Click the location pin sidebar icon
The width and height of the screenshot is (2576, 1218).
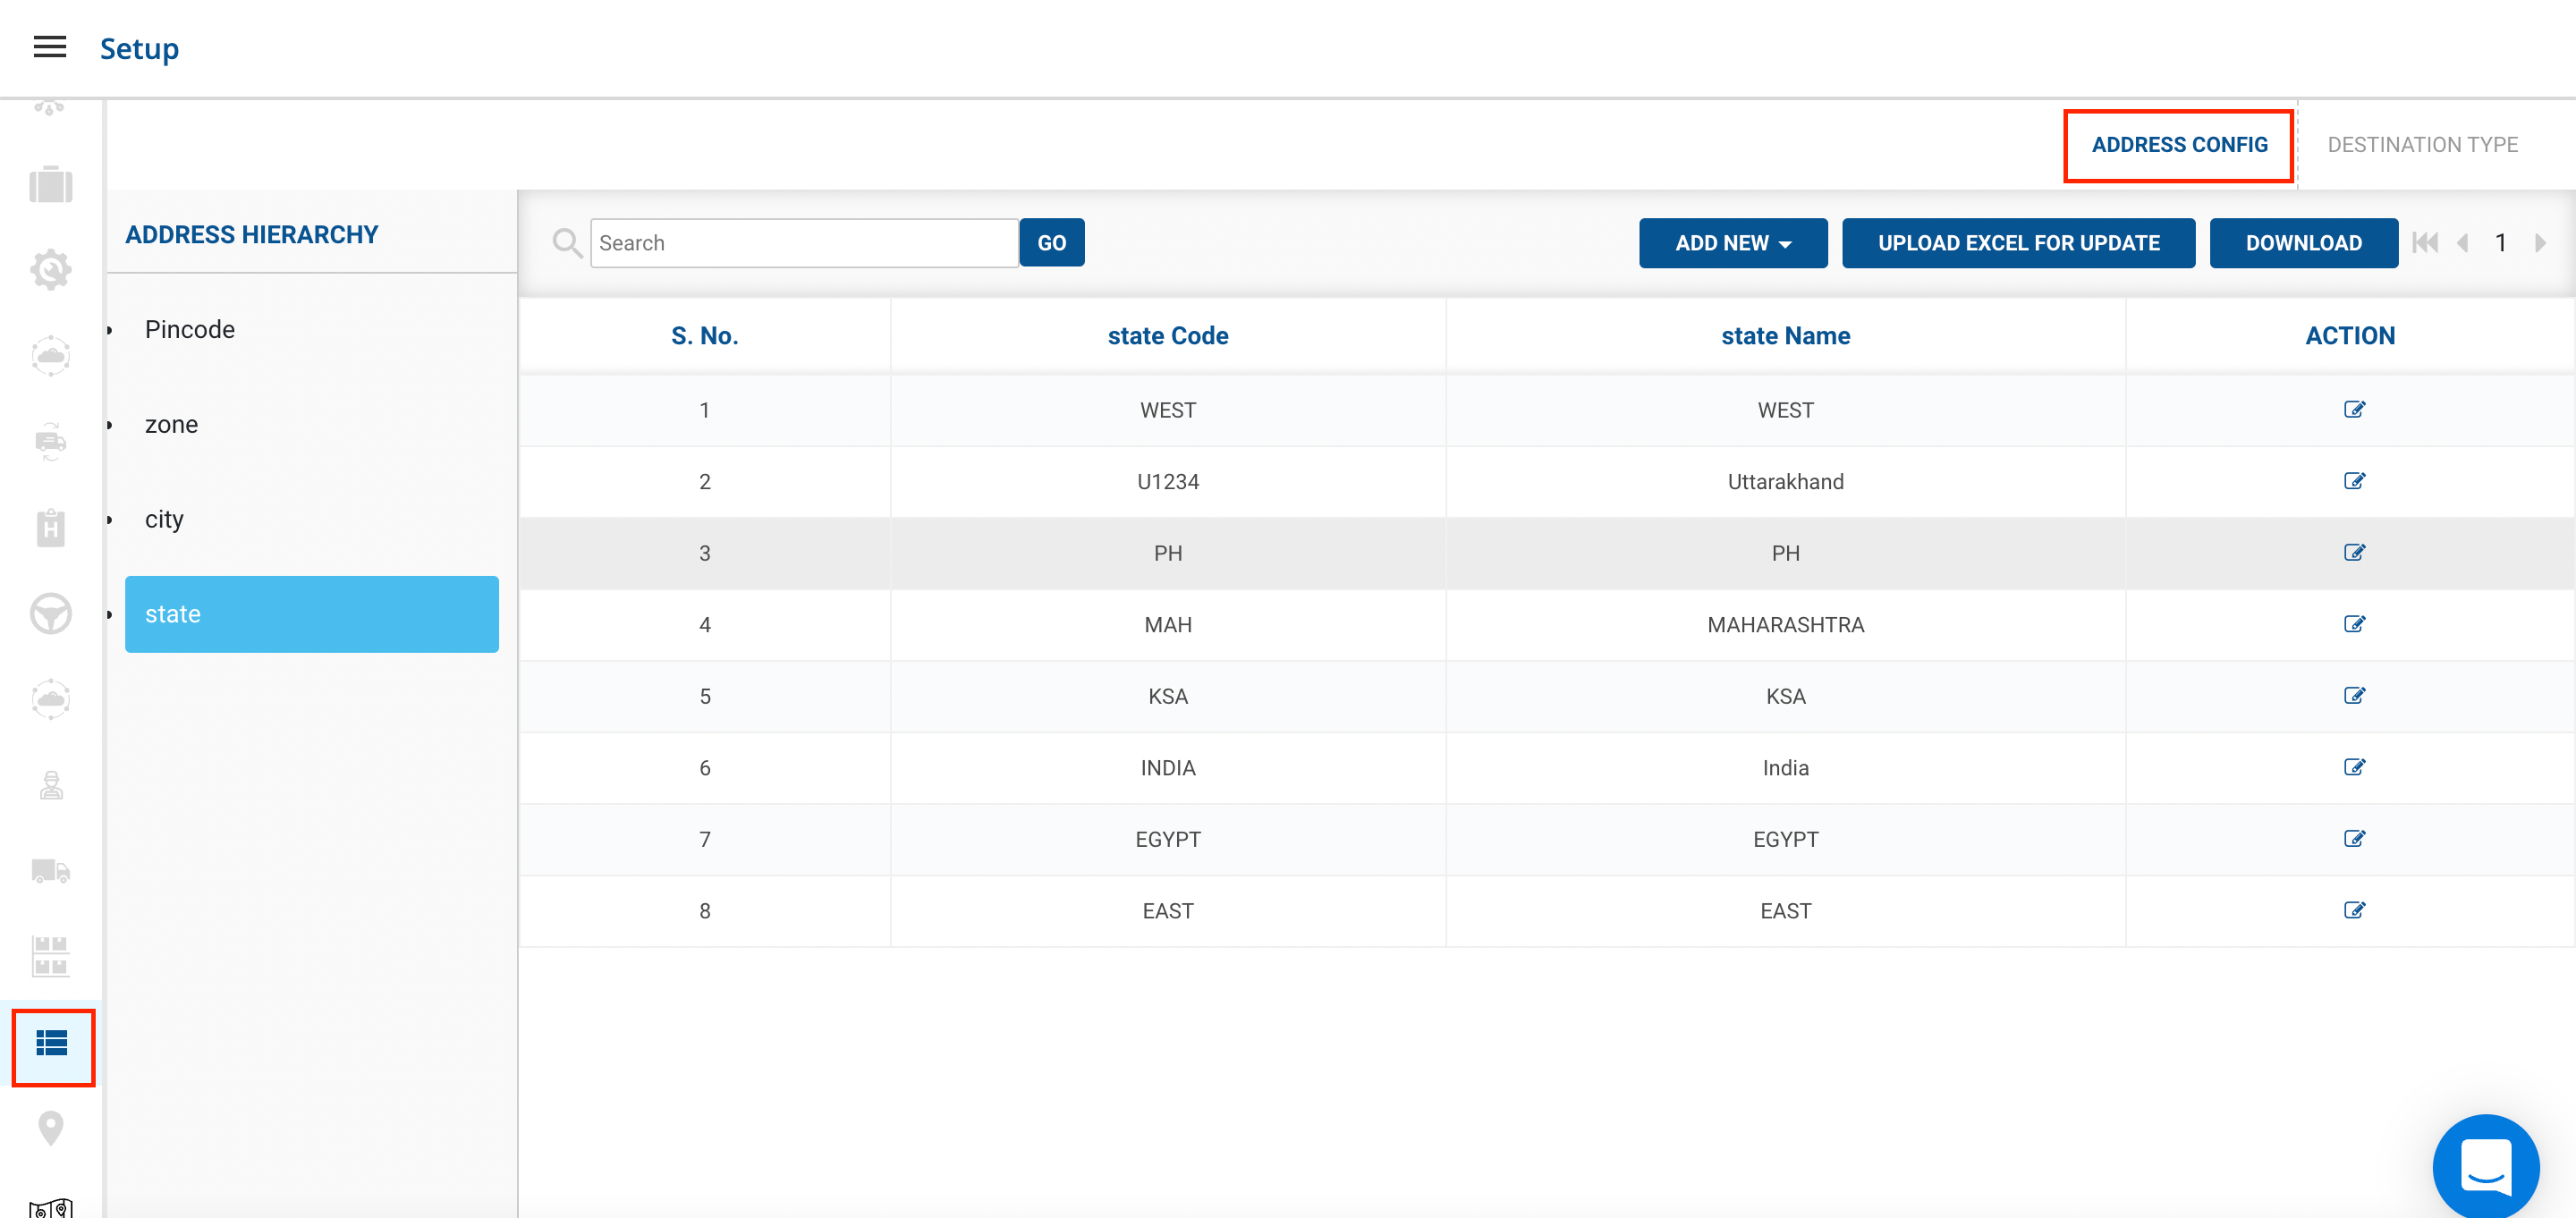tap(50, 1128)
